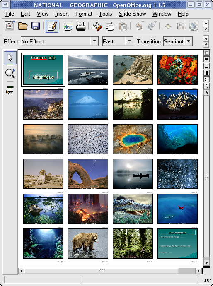Click the vertical scrollbar thumb
Viewport: 213px width, 286px height.
pyautogui.click(x=207, y=176)
